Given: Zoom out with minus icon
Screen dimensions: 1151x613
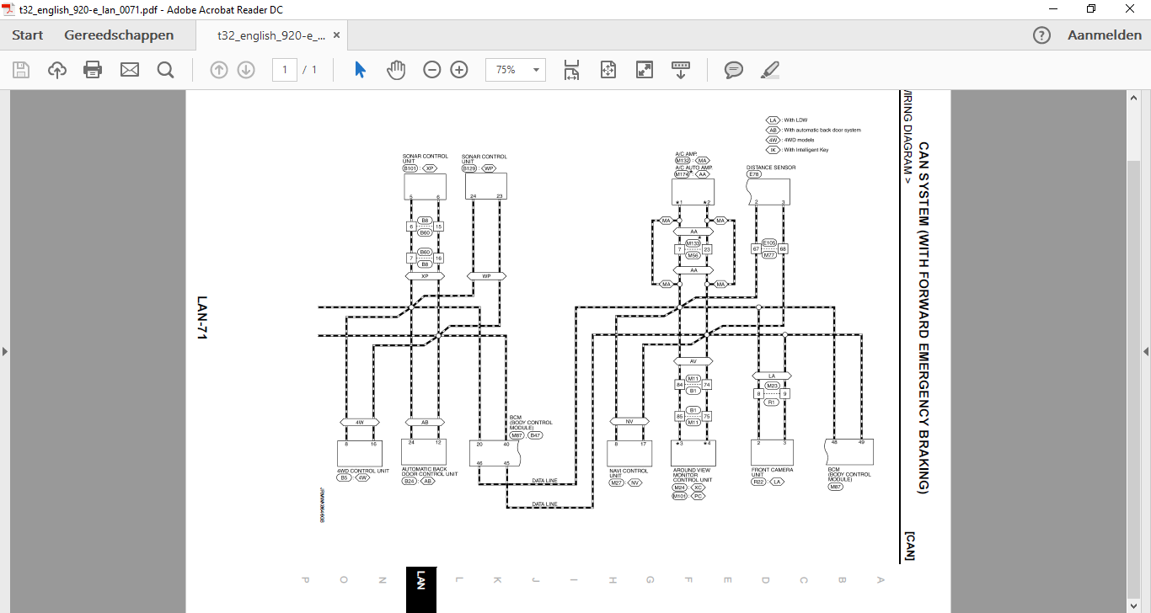Looking at the screenshot, I should [432, 70].
